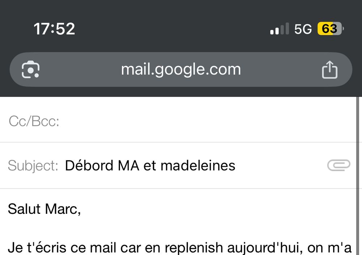Tap the email body area to start editing
The image size is (362, 255).
pos(181,228)
